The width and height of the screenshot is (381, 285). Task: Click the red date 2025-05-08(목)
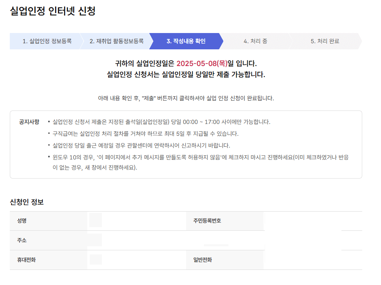[202, 64]
